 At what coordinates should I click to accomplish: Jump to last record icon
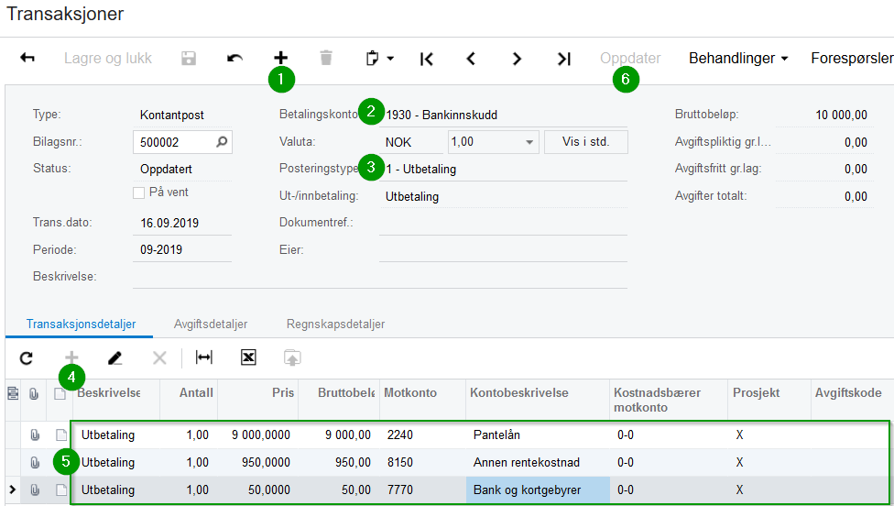[563, 59]
